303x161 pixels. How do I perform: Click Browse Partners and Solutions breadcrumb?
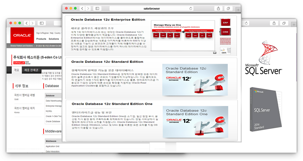[22, 46]
